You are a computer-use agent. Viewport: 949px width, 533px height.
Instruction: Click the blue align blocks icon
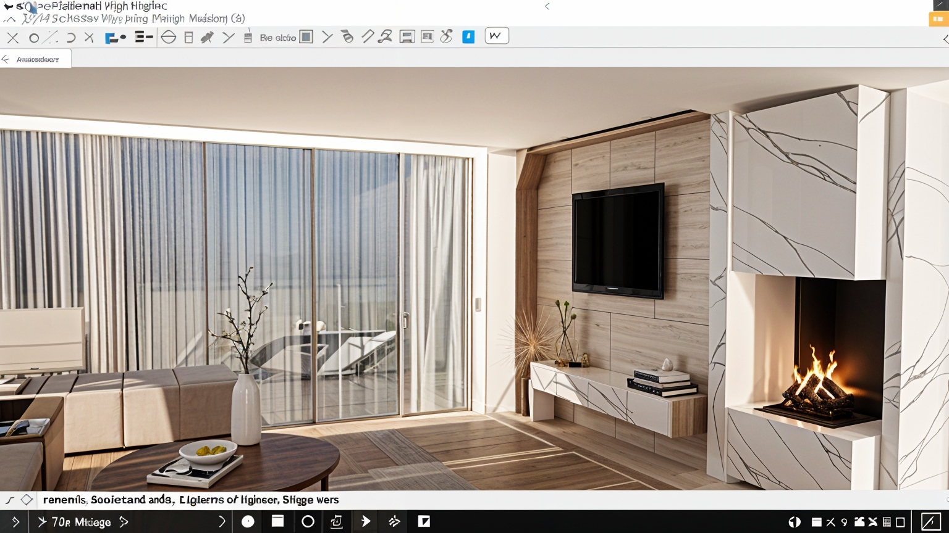114,38
